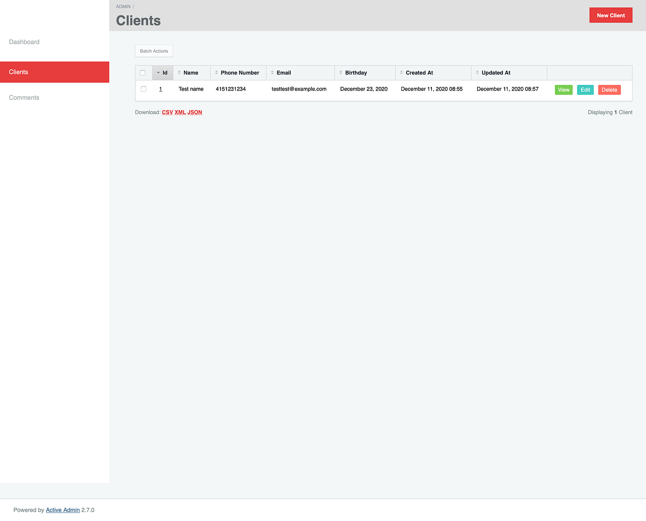View the Test name client record
This screenshot has width=646, height=521.
click(563, 90)
